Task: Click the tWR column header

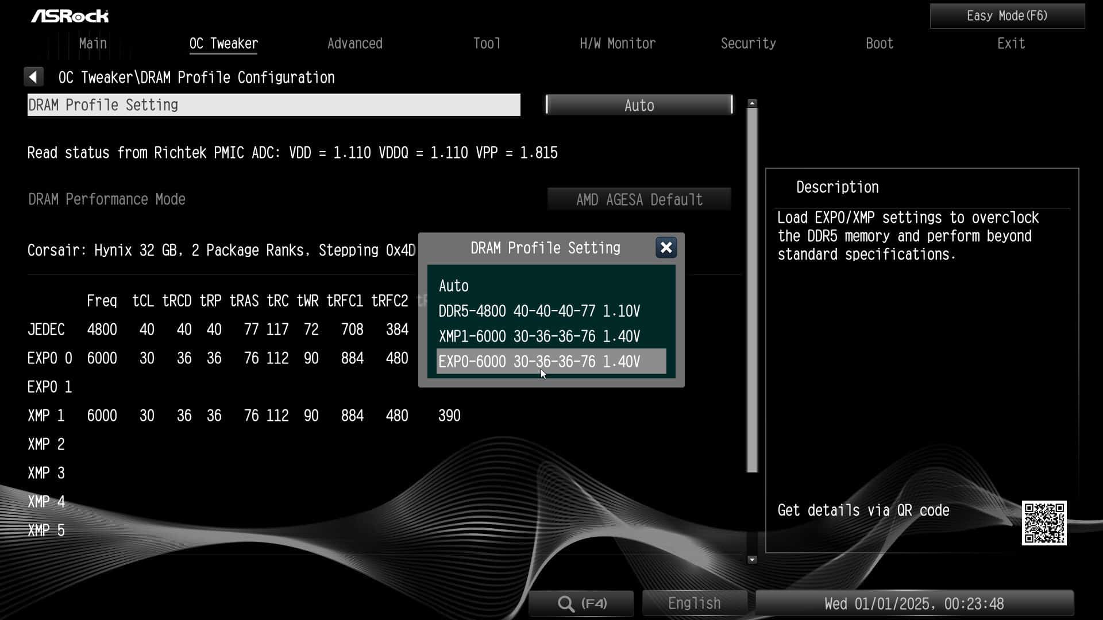Action: [307, 301]
